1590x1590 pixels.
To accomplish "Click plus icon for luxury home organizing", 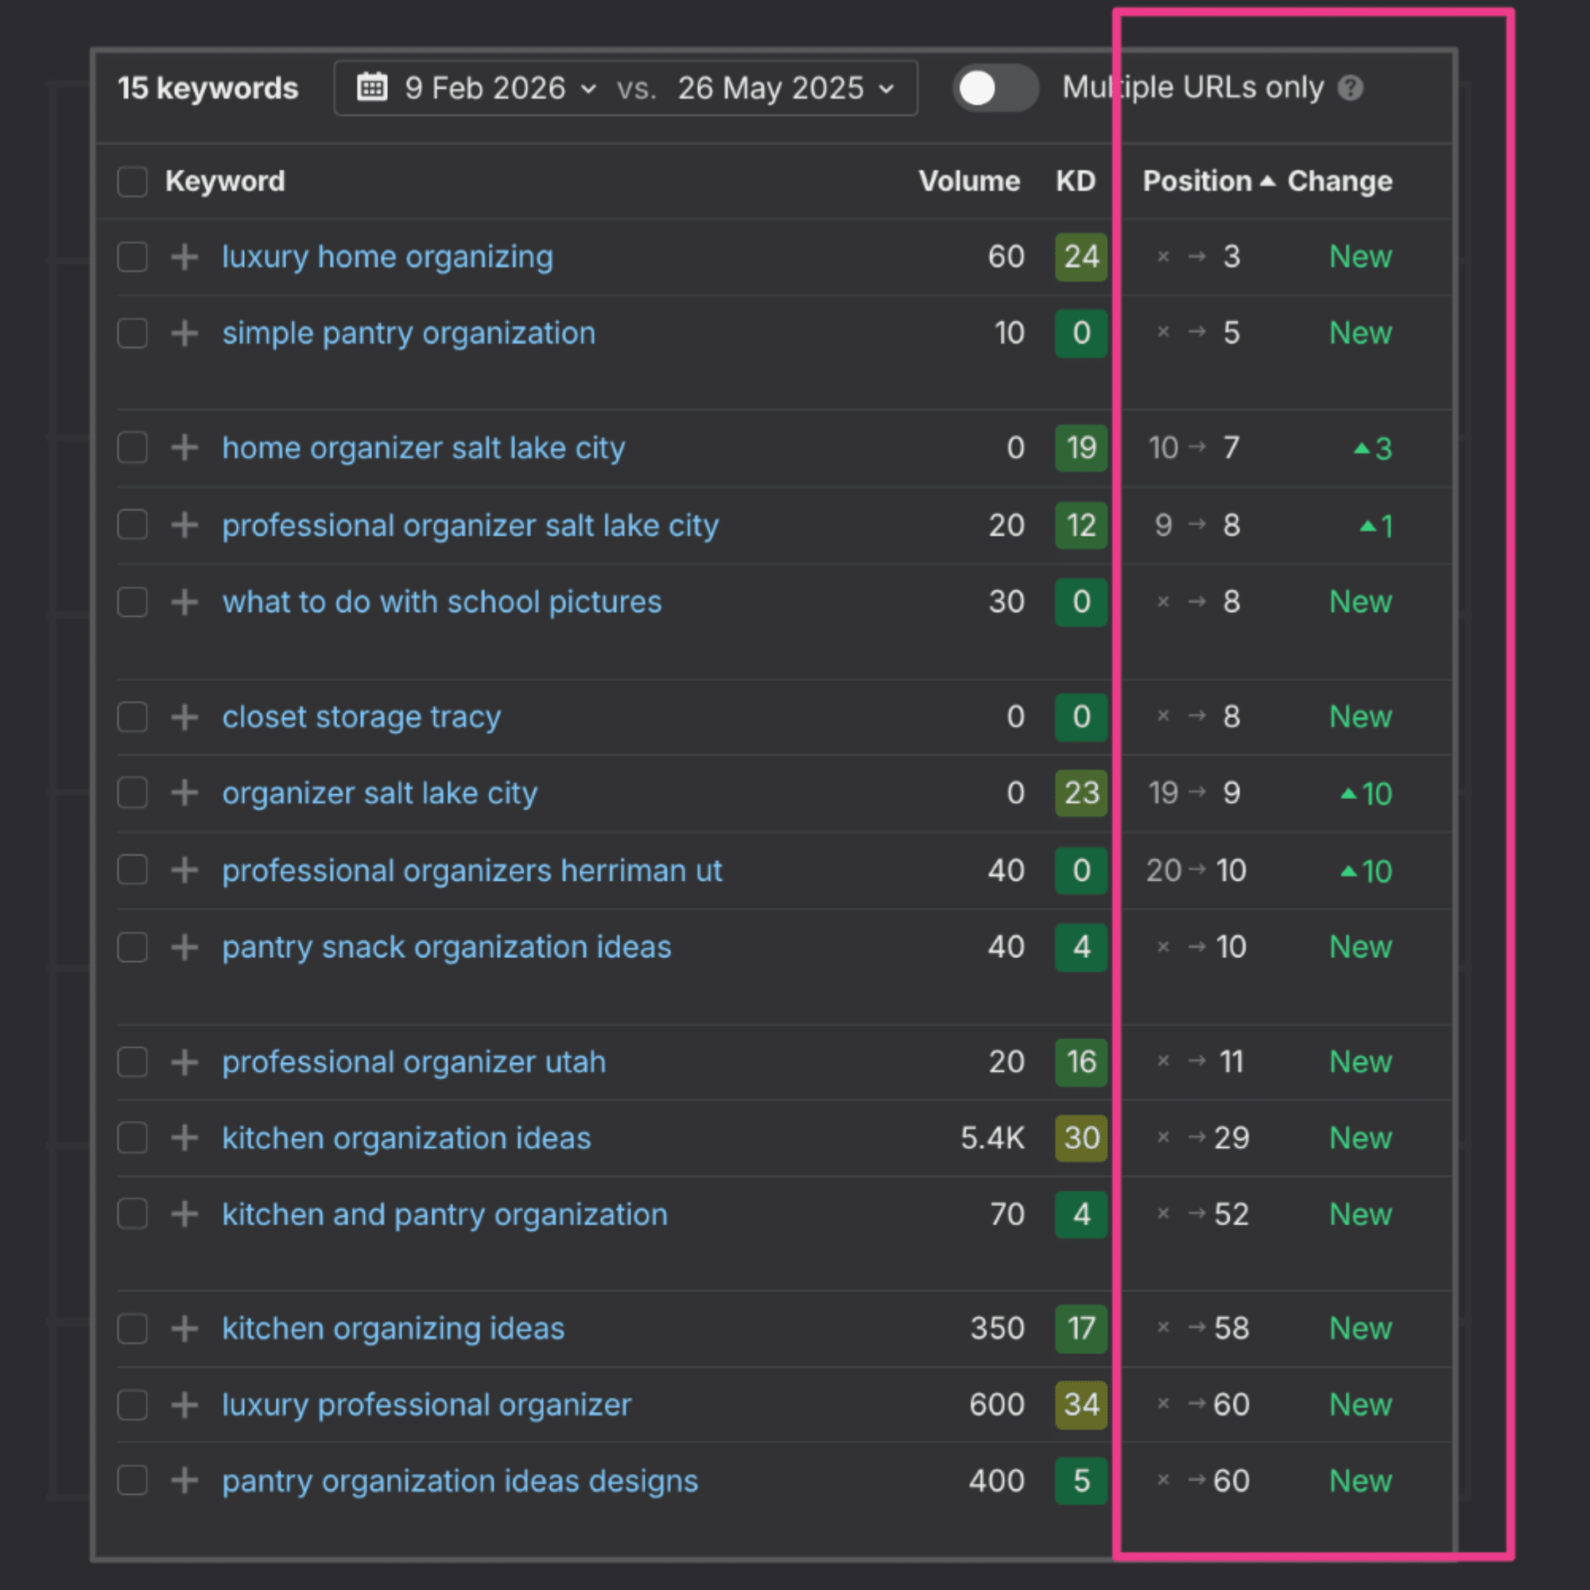I will coord(184,257).
